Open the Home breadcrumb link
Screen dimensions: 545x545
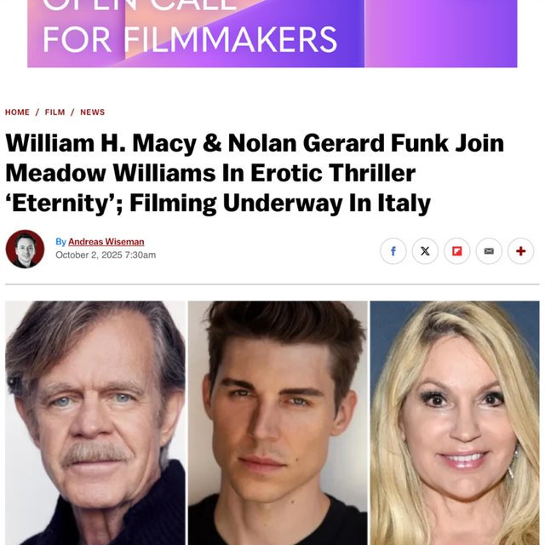[17, 112]
